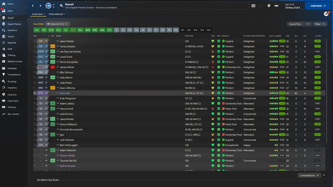Screen dimensions: 333x187
Task: Open Club Vision from the sidebar
Action: [13, 101]
